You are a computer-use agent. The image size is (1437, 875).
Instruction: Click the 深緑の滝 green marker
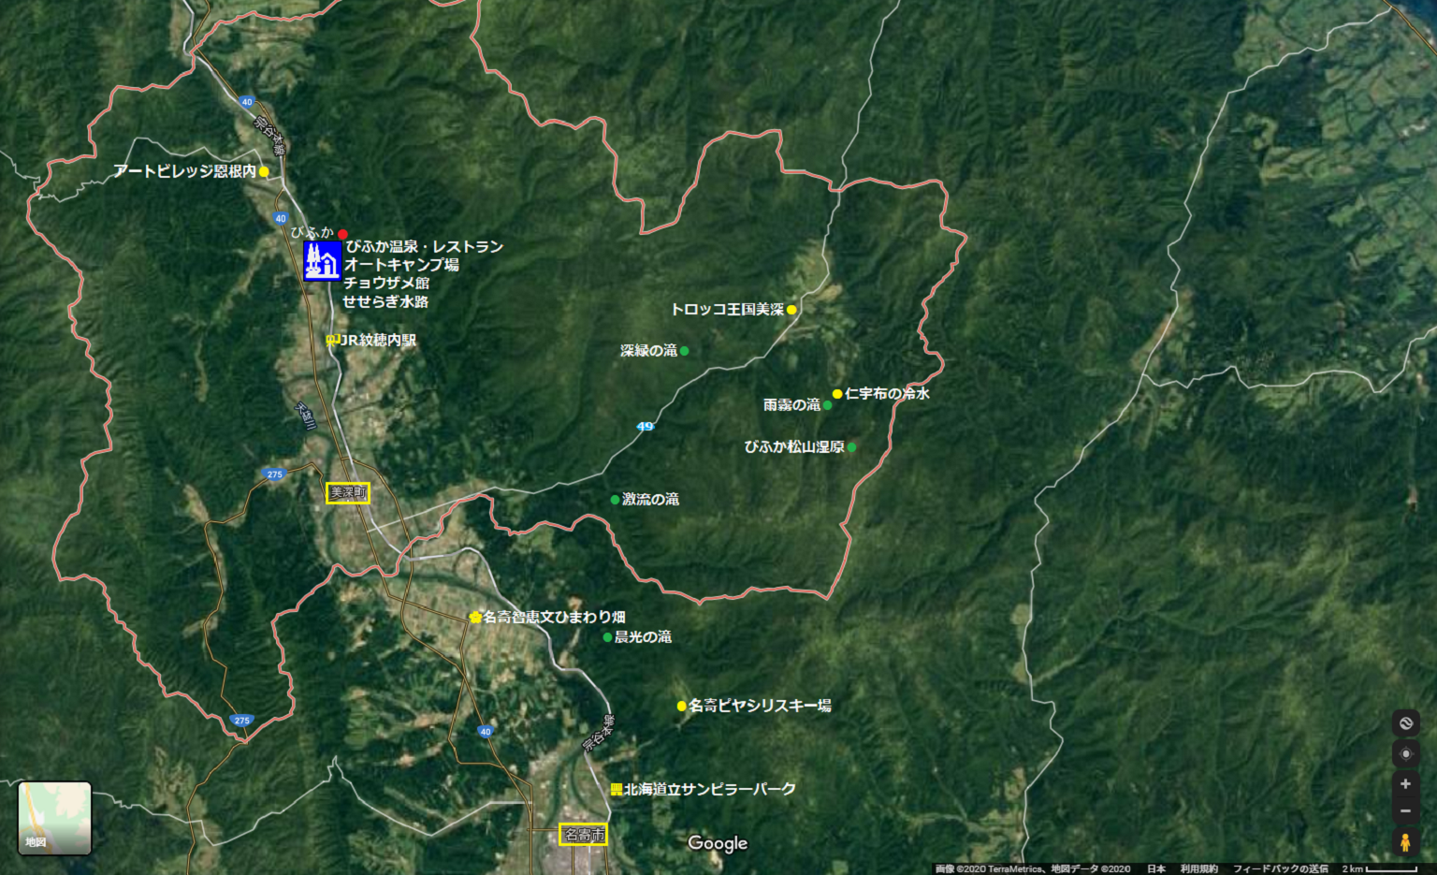[x=684, y=351]
